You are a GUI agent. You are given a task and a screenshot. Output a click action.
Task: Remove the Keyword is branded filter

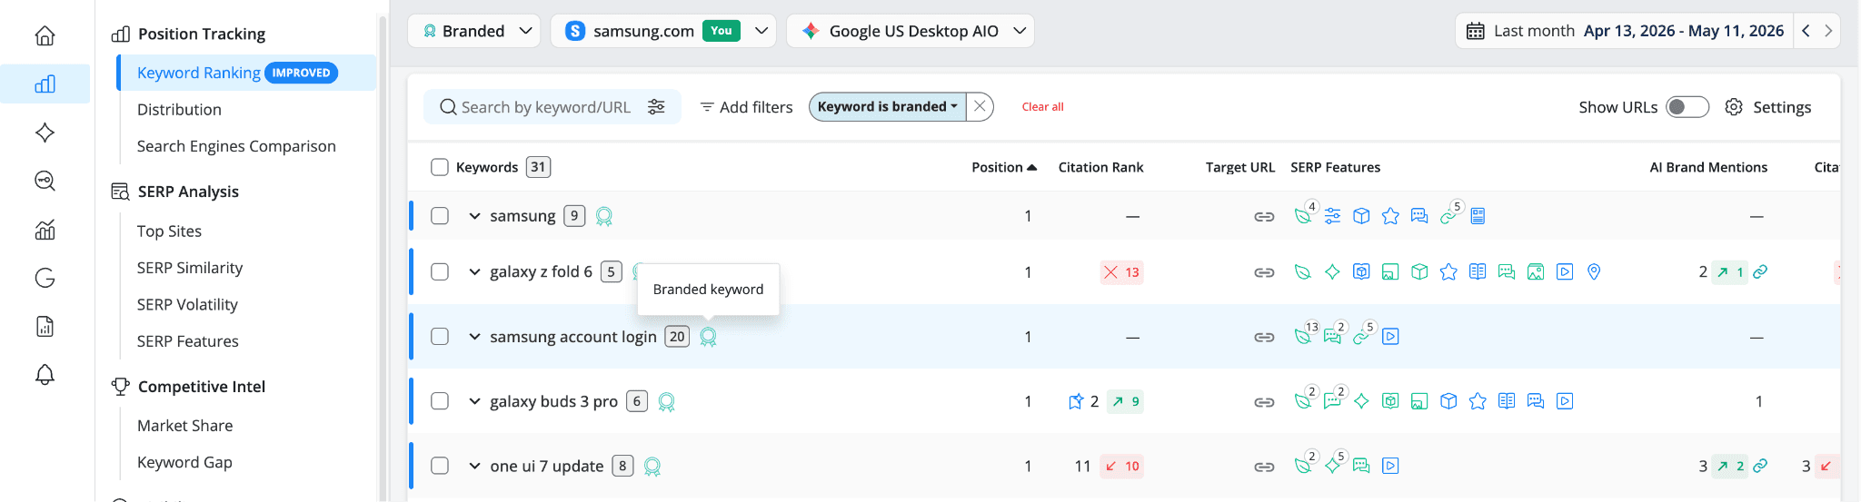click(980, 106)
